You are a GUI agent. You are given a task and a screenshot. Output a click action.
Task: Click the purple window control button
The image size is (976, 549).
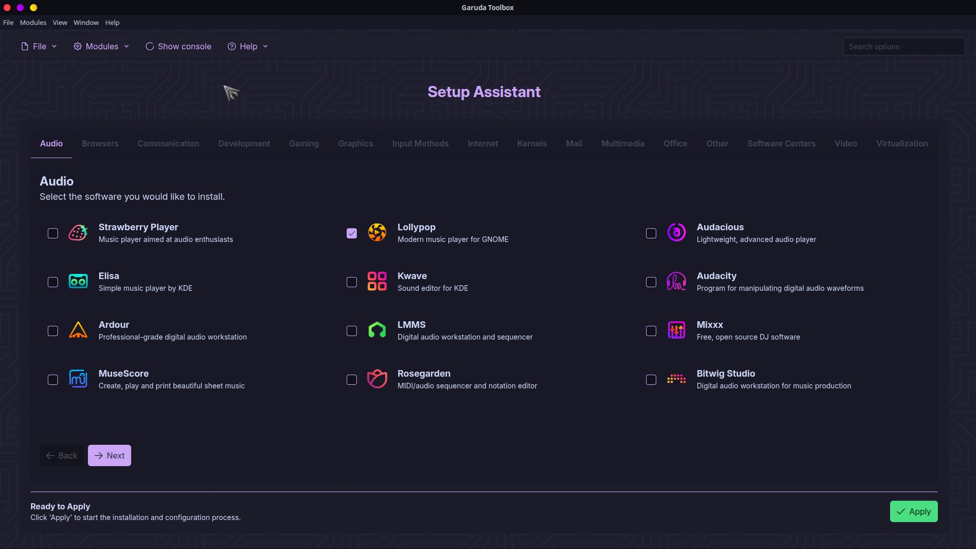pyautogui.click(x=20, y=8)
